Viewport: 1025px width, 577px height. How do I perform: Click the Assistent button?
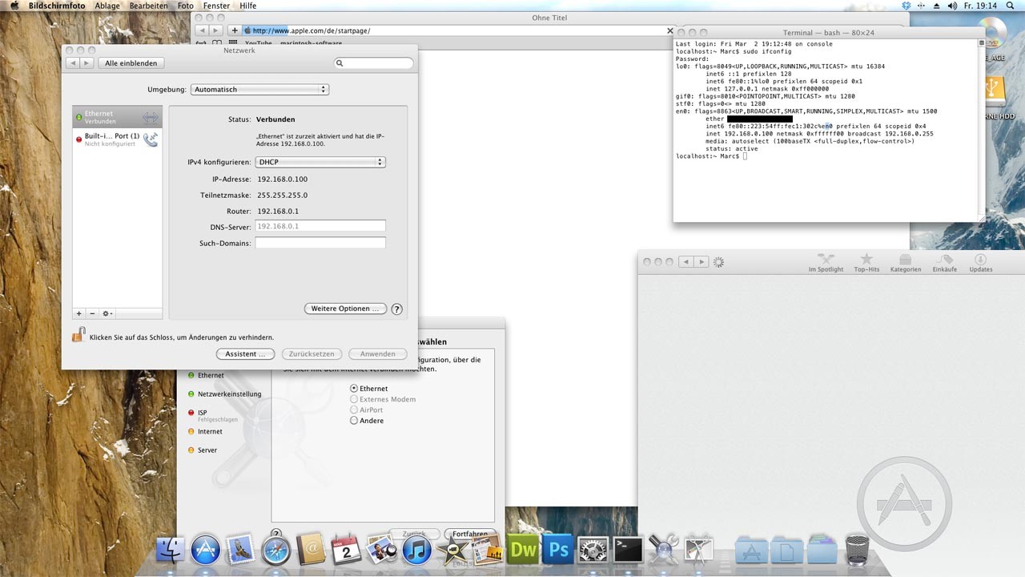(245, 353)
